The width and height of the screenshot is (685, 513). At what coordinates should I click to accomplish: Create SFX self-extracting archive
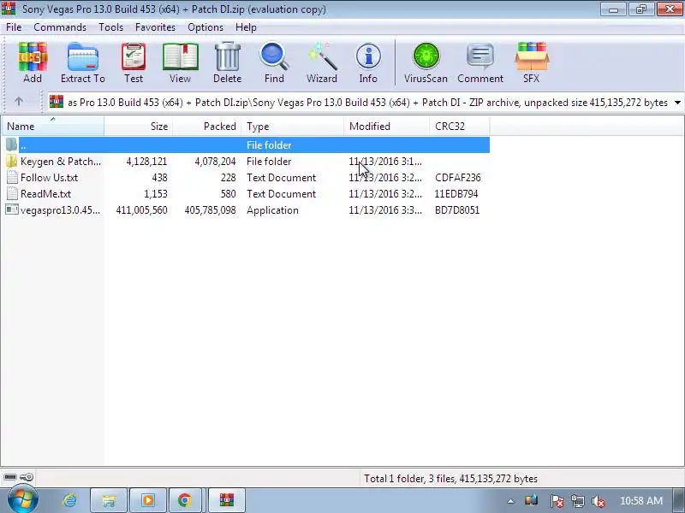coord(532,56)
